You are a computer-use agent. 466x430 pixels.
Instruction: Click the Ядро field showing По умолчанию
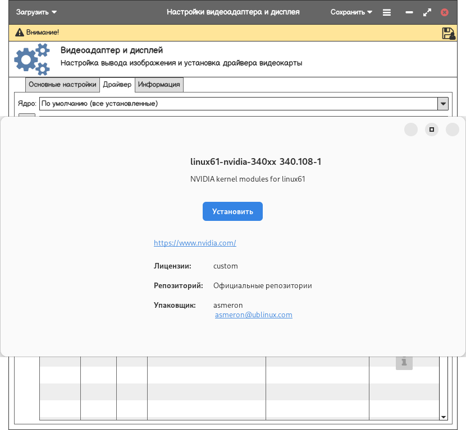[239, 104]
